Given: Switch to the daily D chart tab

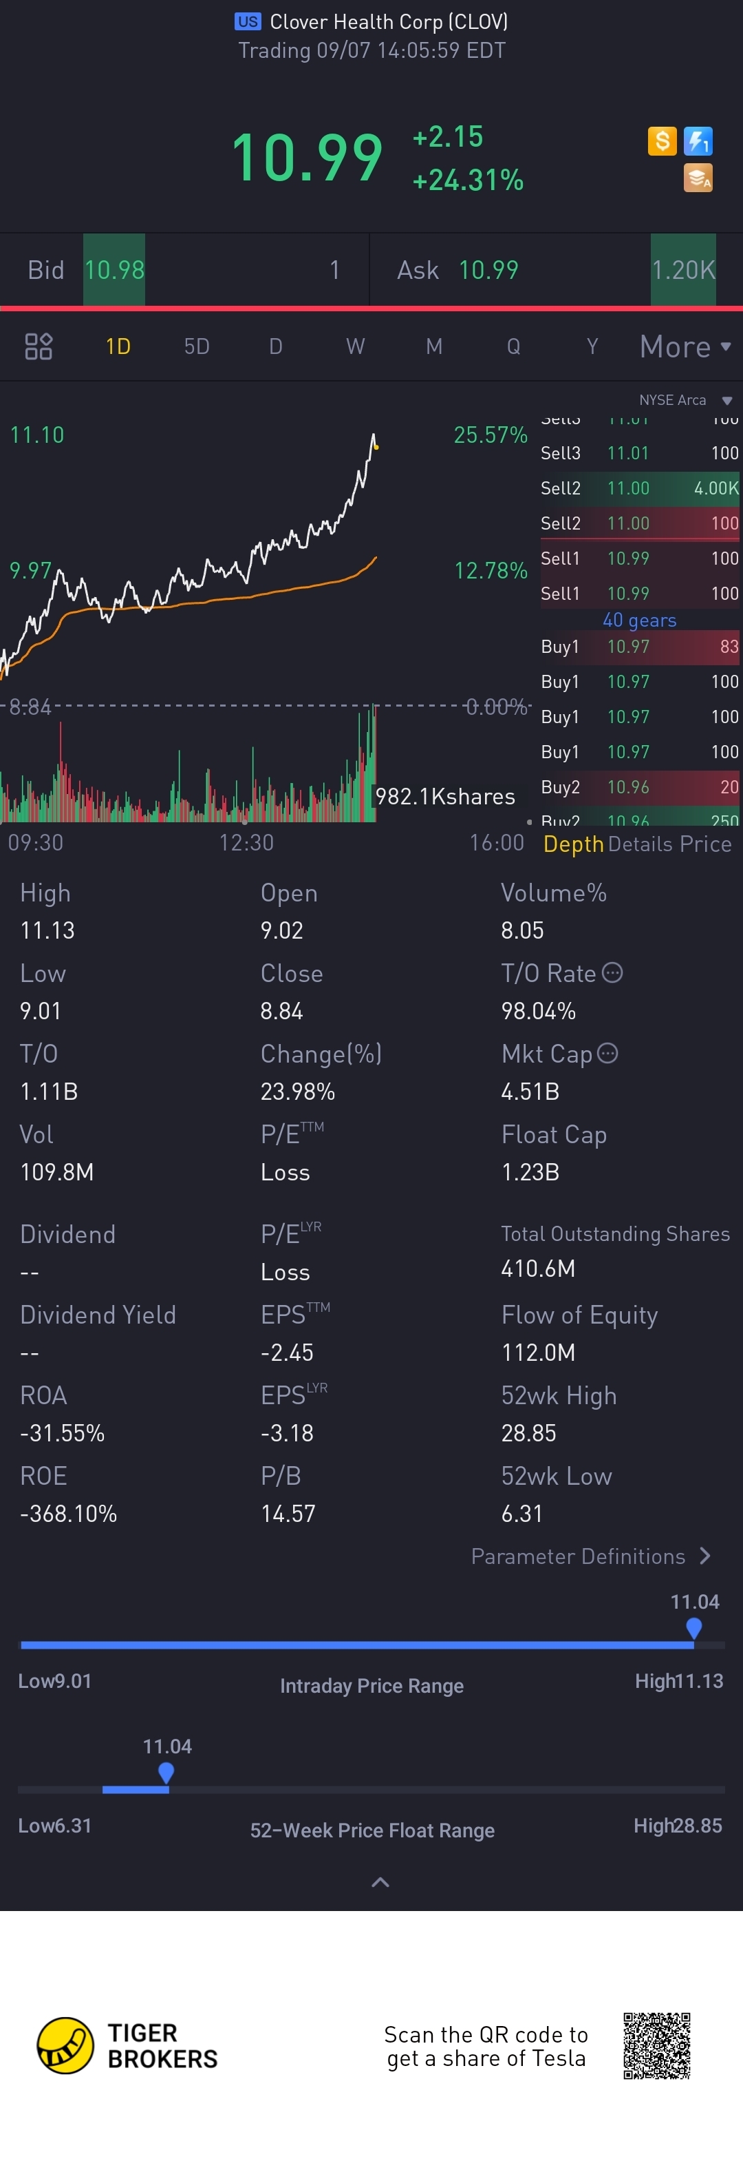Looking at the screenshot, I should click(x=275, y=346).
